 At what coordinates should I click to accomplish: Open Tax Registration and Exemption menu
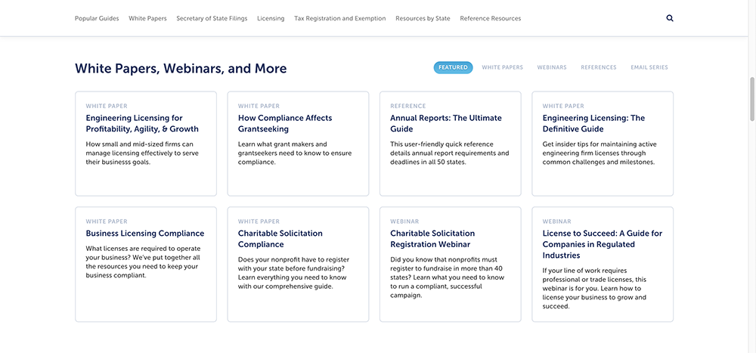pos(340,18)
